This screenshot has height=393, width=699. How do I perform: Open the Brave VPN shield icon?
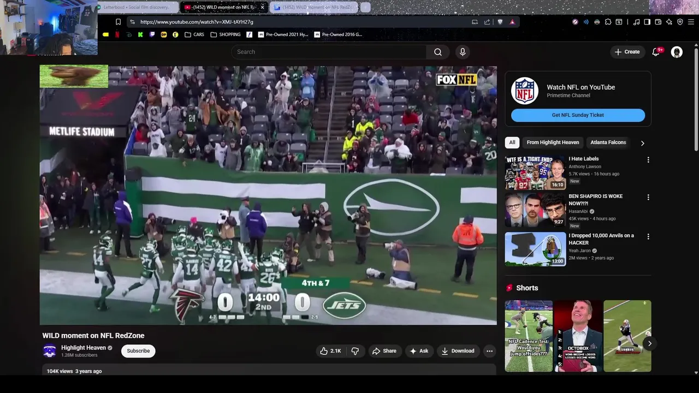(680, 22)
